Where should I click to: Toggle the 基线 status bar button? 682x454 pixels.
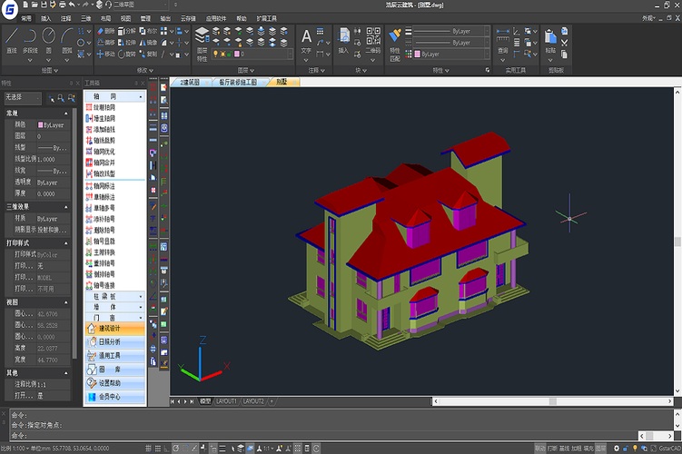pos(564,449)
